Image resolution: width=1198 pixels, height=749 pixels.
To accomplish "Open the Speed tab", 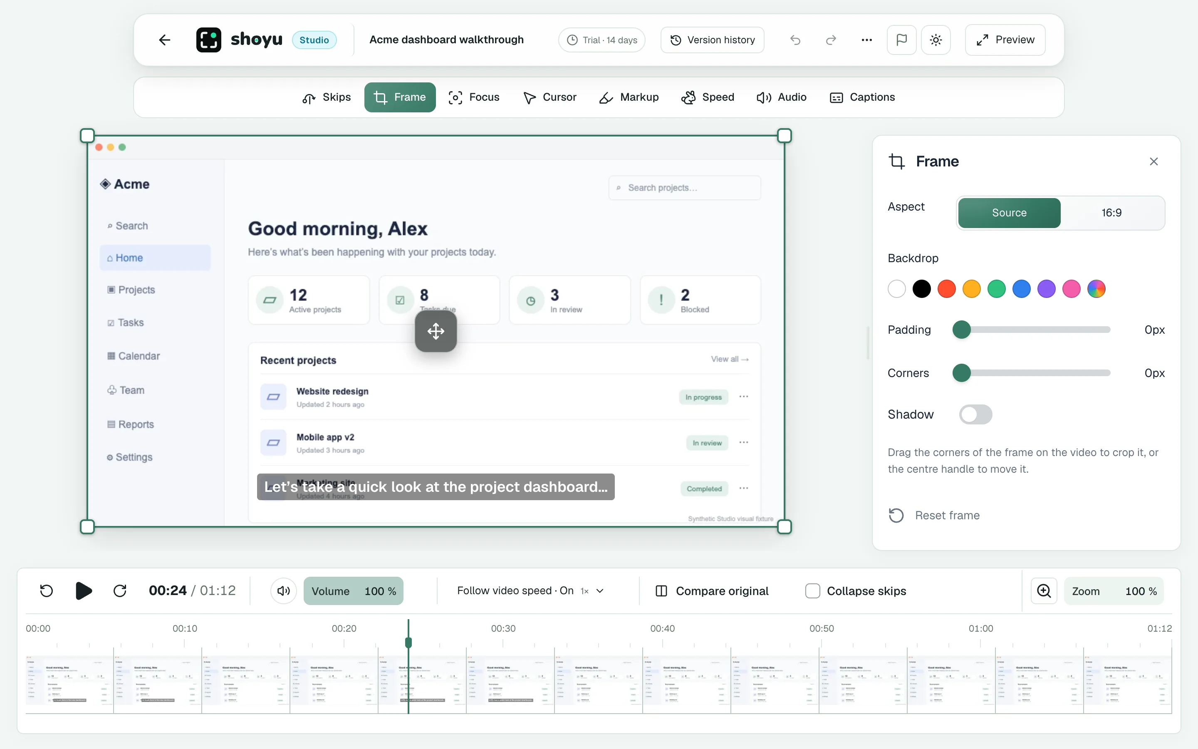I will pos(708,97).
